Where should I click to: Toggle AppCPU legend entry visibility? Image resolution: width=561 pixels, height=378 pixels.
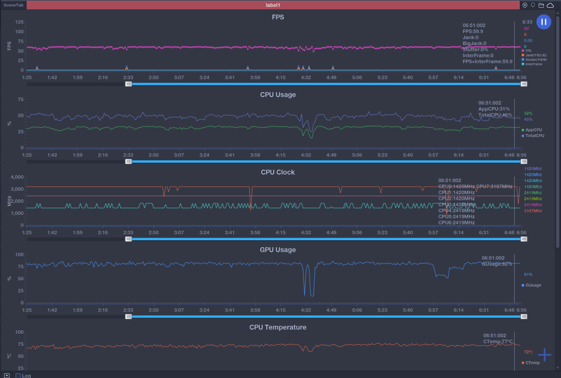coord(533,129)
